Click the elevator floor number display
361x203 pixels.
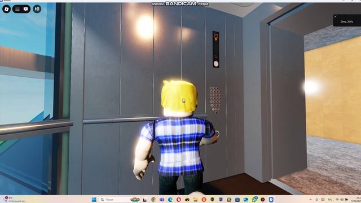[x=215, y=36]
